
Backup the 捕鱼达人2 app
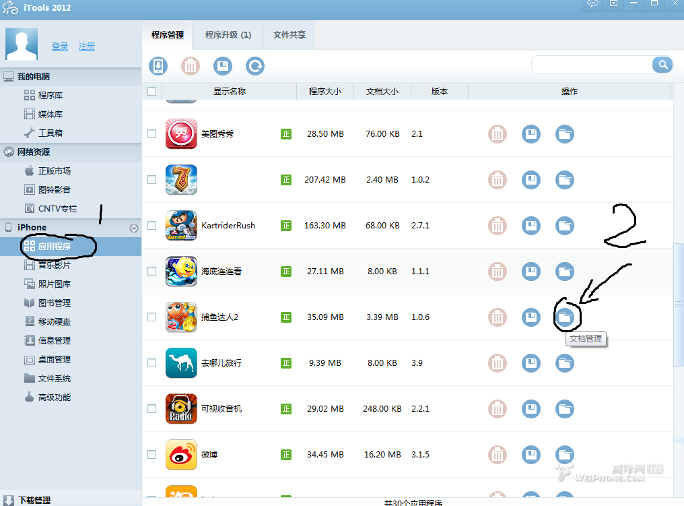[531, 317]
